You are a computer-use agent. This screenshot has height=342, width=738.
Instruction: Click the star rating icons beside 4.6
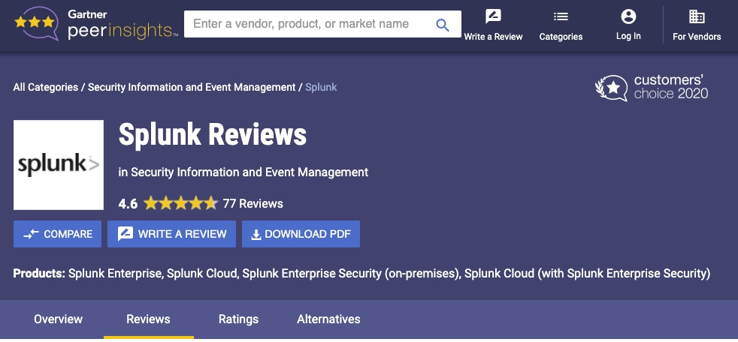180,203
